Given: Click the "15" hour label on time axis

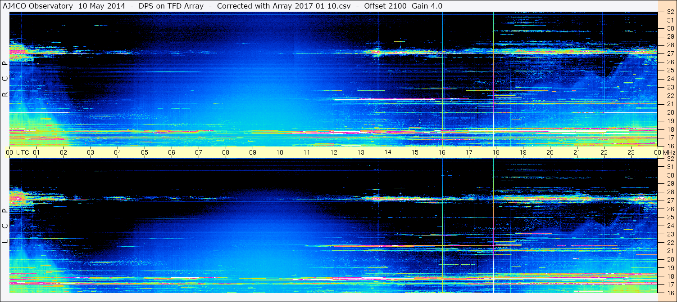Looking at the screenshot, I should click(415, 152).
